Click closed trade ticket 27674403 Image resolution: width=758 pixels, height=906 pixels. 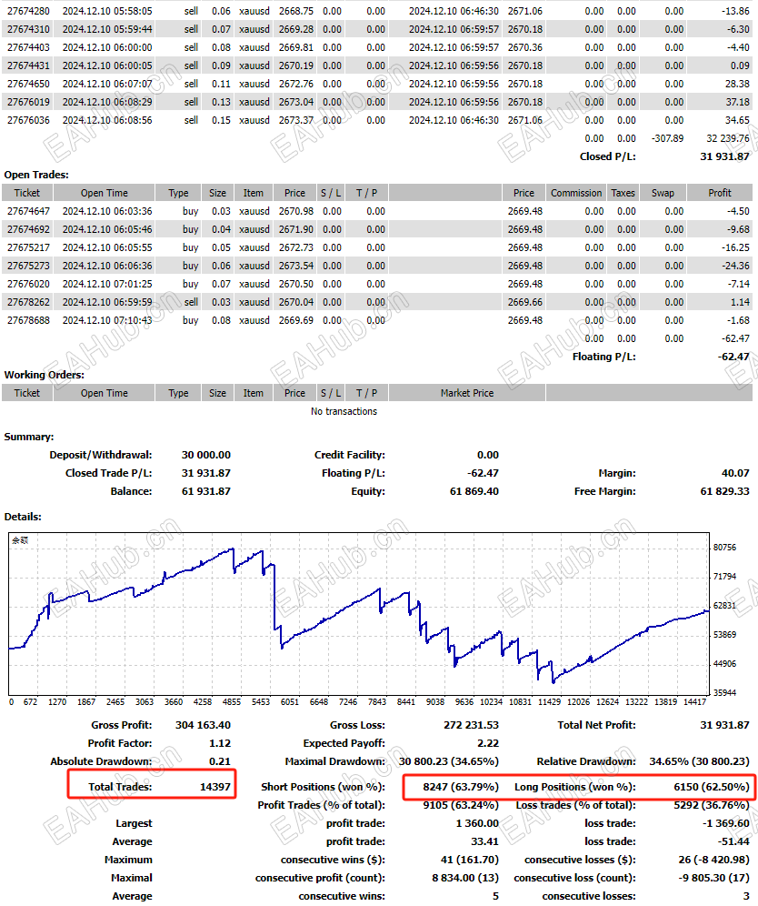[x=28, y=47]
